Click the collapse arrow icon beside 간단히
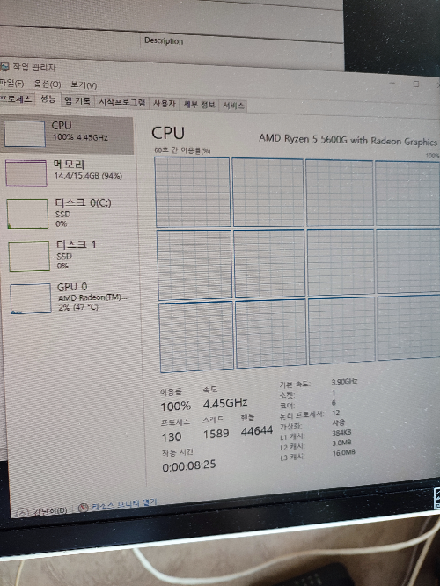The width and height of the screenshot is (440, 586). pos(23,511)
